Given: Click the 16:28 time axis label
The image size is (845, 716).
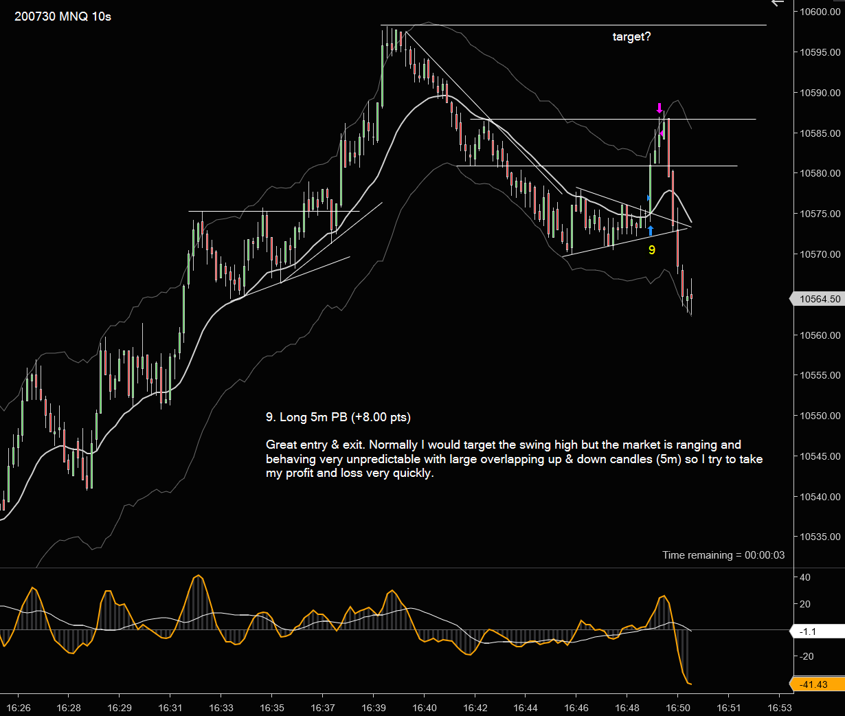Looking at the screenshot, I should point(69,708).
